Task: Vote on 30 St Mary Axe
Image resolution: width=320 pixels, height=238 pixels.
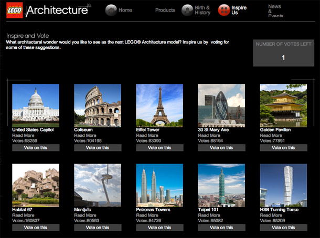Action: tap(221, 148)
